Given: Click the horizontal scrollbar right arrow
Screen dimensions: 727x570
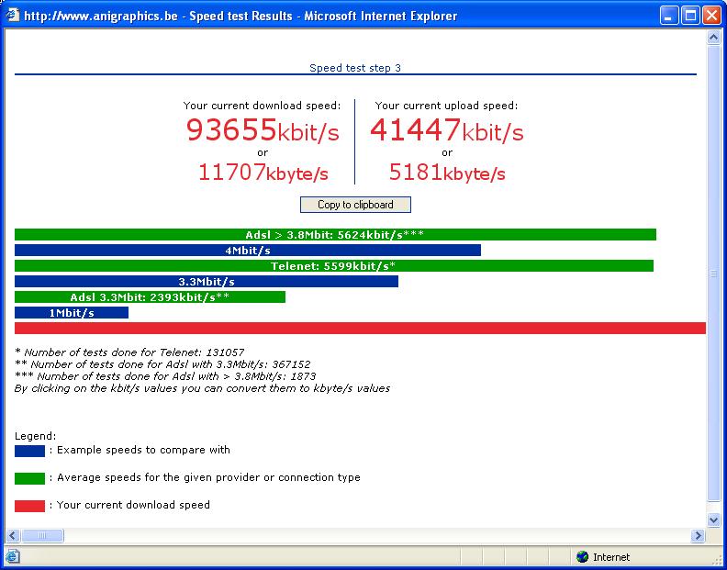Looking at the screenshot, I should point(699,535).
